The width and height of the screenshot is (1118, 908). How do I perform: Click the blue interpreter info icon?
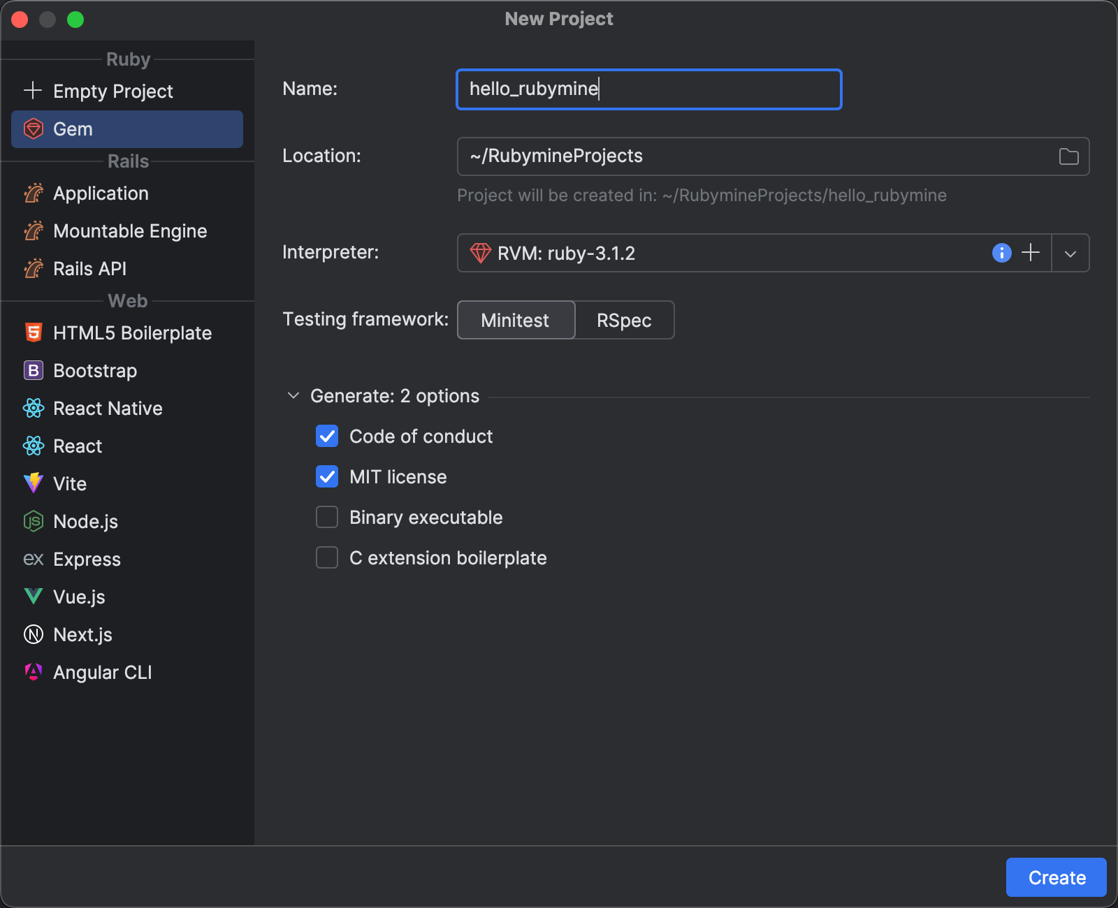click(1001, 253)
